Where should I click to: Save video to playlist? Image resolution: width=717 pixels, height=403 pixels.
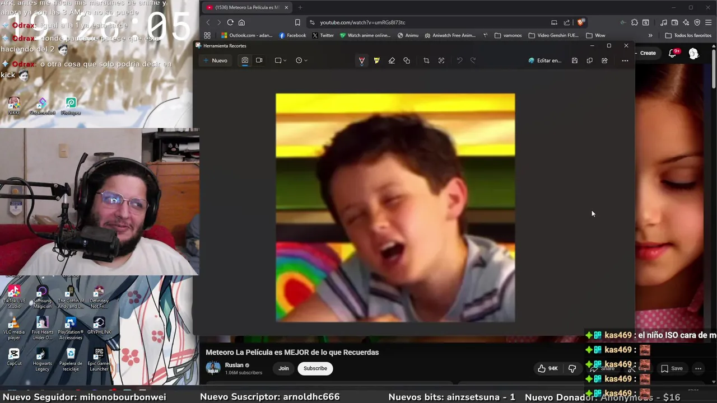point(672,368)
